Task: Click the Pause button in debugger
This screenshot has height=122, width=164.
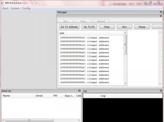Action: point(142,27)
